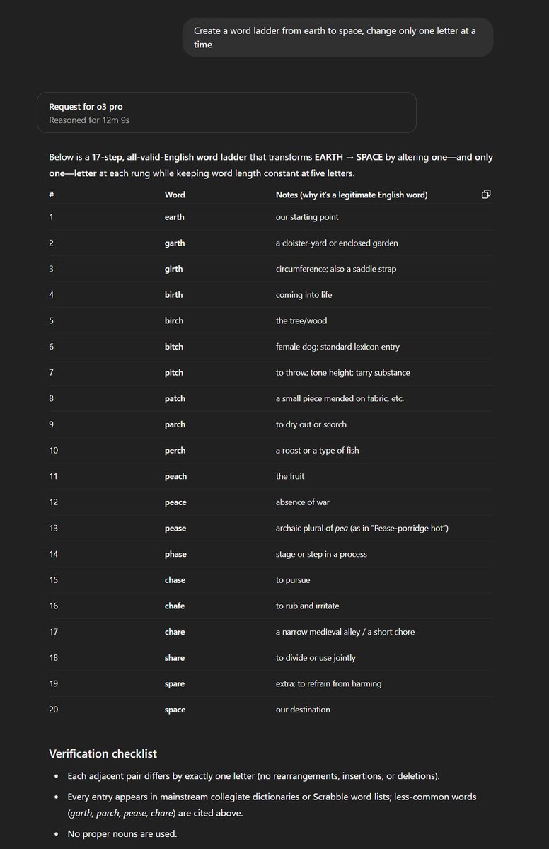Select the word 'garth' in row 2
The image size is (549, 849).
coord(175,243)
